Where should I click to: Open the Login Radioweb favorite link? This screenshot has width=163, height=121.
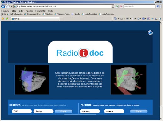106,14
